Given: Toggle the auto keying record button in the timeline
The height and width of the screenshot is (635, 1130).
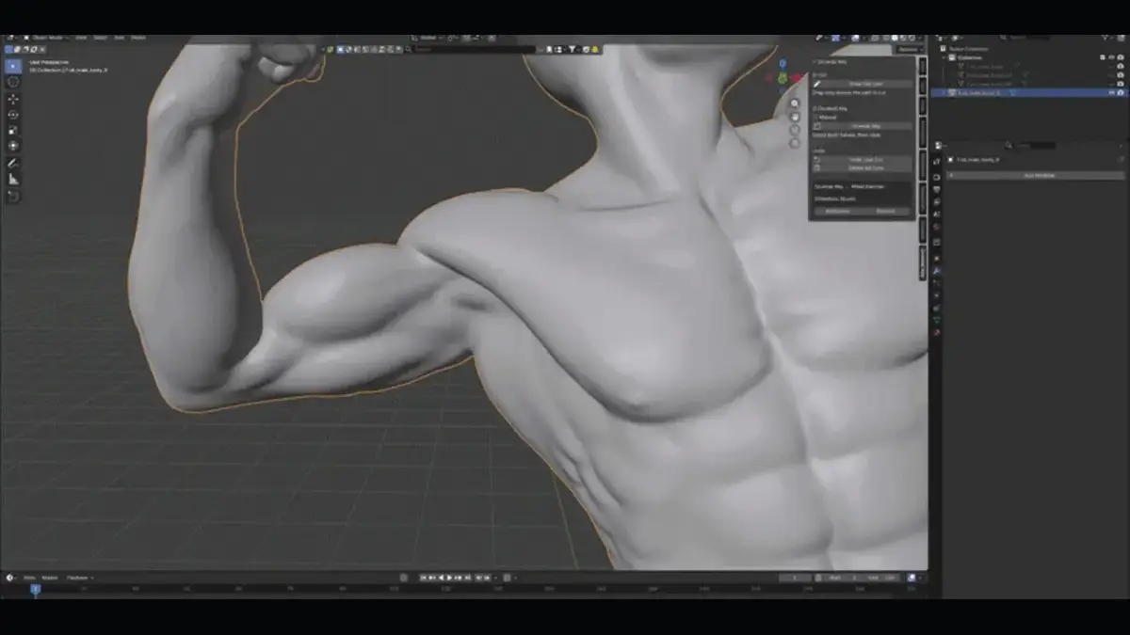Looking at the screenshot, I should [403, 577].
